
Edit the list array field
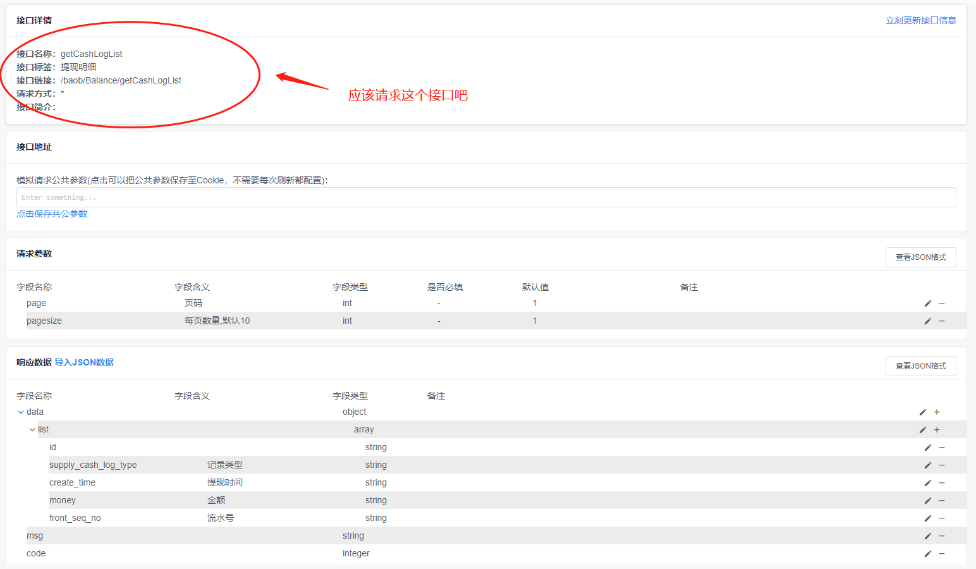(x=923, y=430)
